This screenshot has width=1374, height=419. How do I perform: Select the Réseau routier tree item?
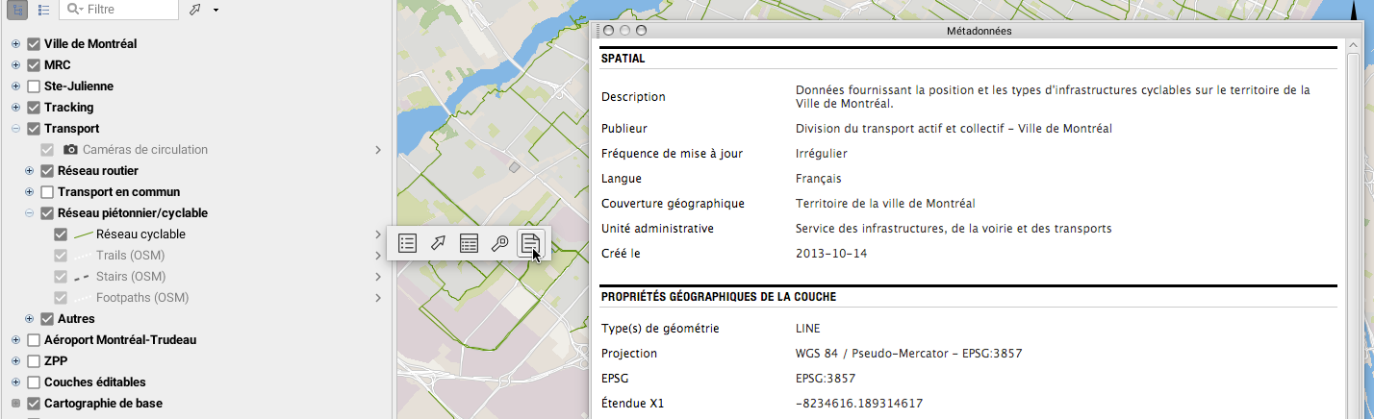coord(98,171)
